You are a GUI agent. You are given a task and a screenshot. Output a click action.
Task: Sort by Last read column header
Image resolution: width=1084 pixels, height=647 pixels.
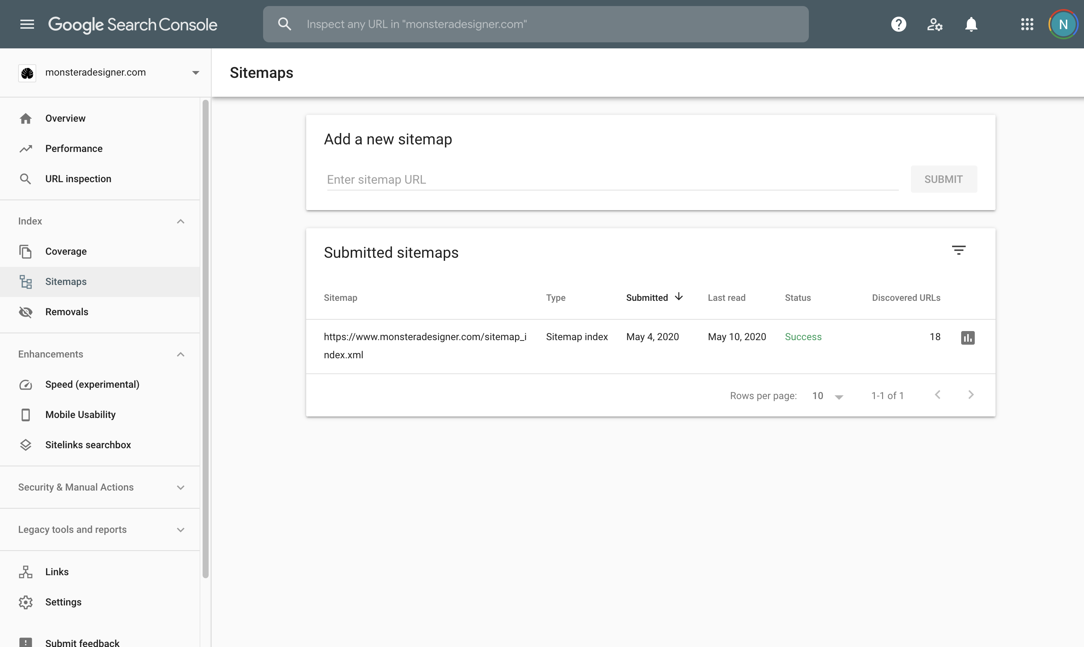(726, 298)
